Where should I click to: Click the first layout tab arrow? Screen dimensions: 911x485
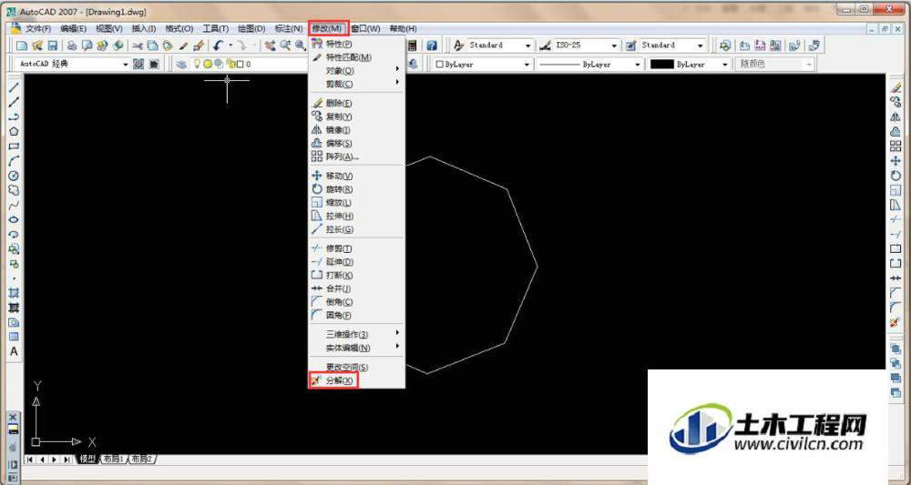pyautogui.click(x=30, y=460)
